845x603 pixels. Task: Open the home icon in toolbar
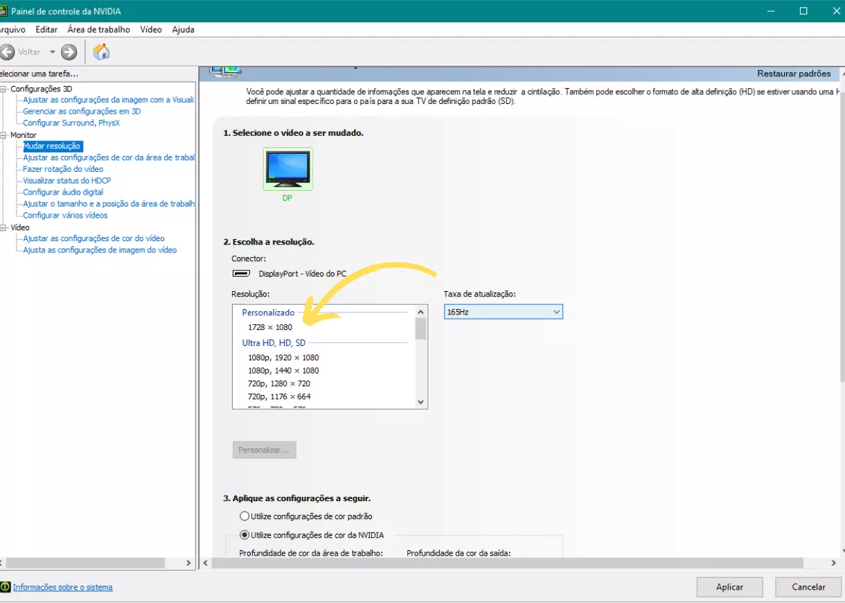point(101,52)
